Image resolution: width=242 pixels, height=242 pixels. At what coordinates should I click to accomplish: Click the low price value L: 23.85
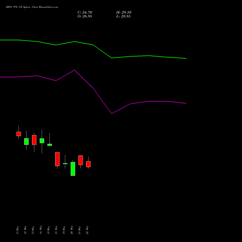coord(123,16)
